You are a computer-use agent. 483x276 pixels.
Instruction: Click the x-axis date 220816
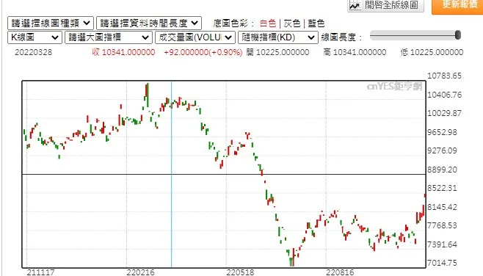point(340,272)
